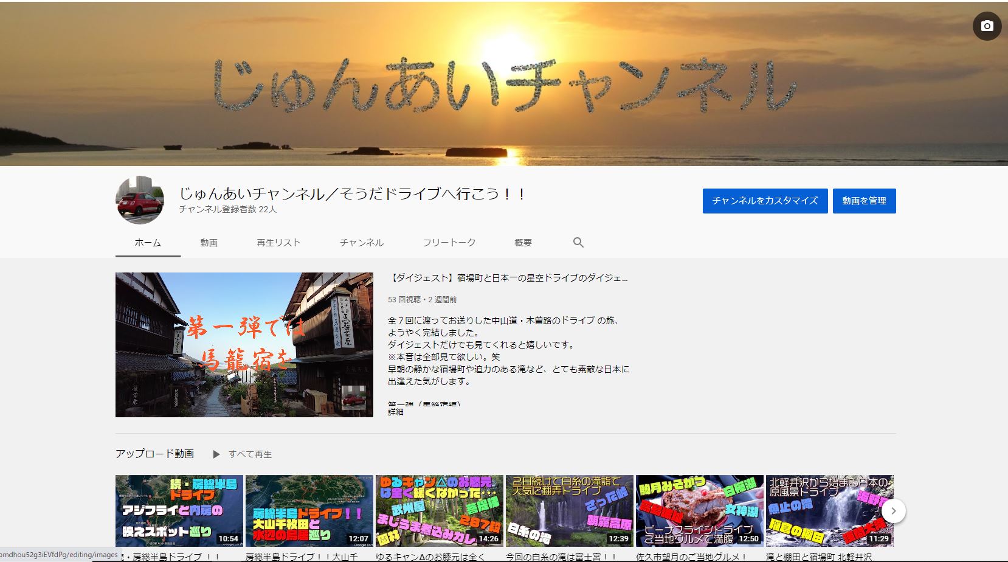The image size is (1008, 562).
Task: Click the 53 回視聴・2 週間前 metadata
Action: point(423,300)
